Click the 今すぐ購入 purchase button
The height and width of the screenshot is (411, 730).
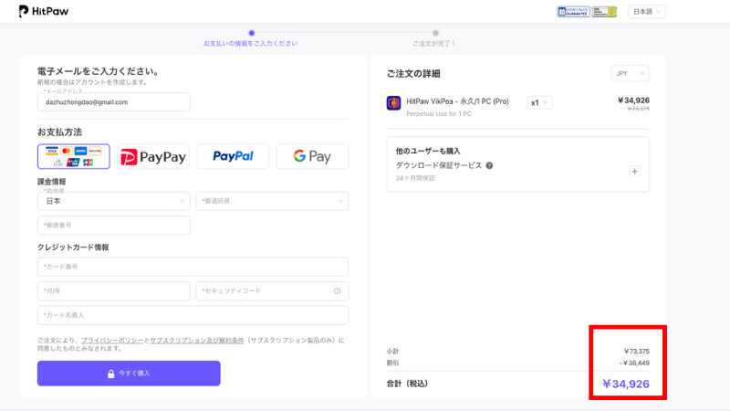(129, 374)
